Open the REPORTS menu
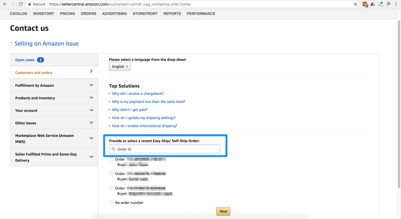The image size is (401, 219). (x=172, y=14)
